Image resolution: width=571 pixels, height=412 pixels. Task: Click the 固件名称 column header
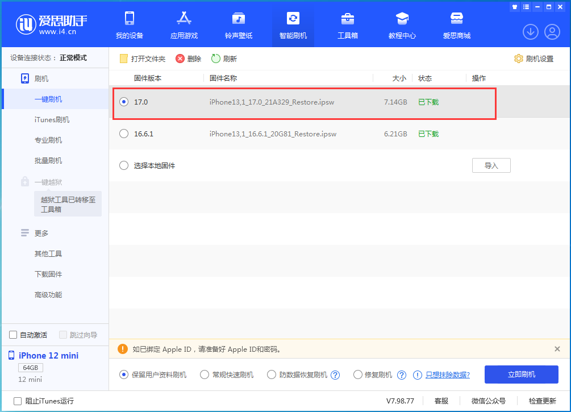pyautogui.click(x=223, y=78)
